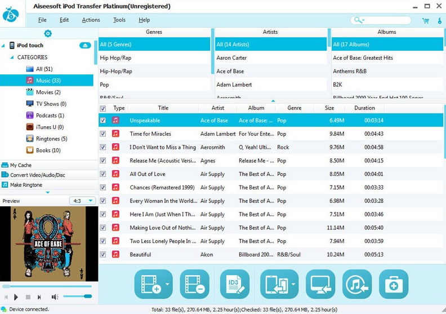Open the ID3 tag editor icon
The width and height of the screenshot is (446, 314).
pos(235,284)
